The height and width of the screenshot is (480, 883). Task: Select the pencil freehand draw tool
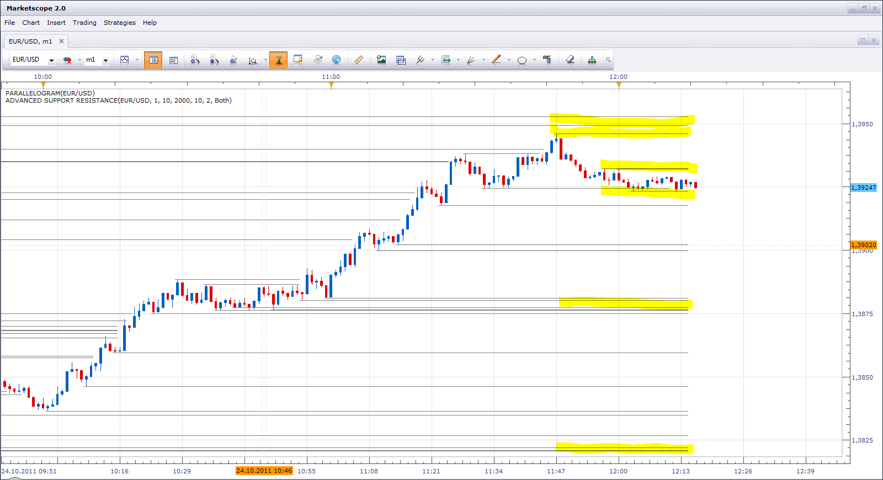click(x=496, y=60)
